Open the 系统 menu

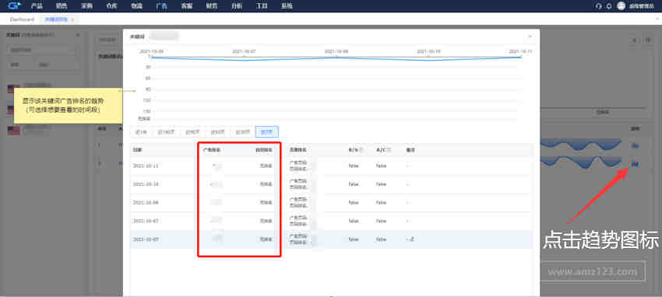click(x=287, y=6)
